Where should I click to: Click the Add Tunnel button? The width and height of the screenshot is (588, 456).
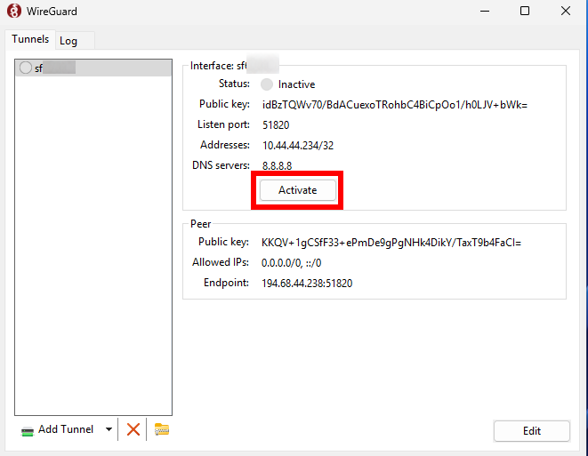(57, 429)
